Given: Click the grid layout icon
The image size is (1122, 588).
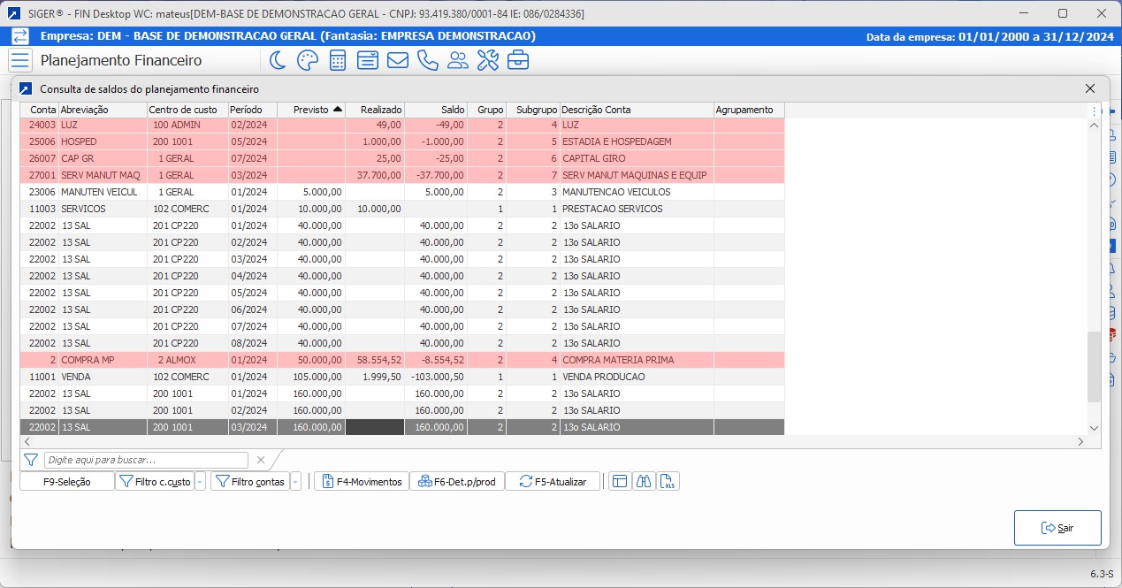Looking at the screenshot, I should (x=620, y=481).
